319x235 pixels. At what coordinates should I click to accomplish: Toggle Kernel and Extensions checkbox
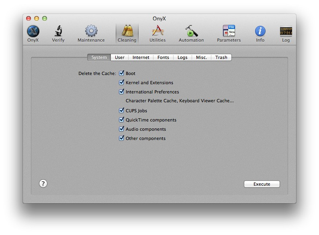pos(121,82)
